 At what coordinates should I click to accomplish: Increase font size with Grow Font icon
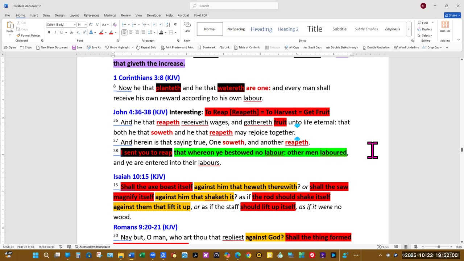click(91, 24)
